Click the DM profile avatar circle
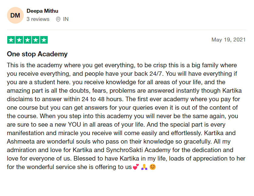This screenshot has width=254, height=196. (15, 15)
